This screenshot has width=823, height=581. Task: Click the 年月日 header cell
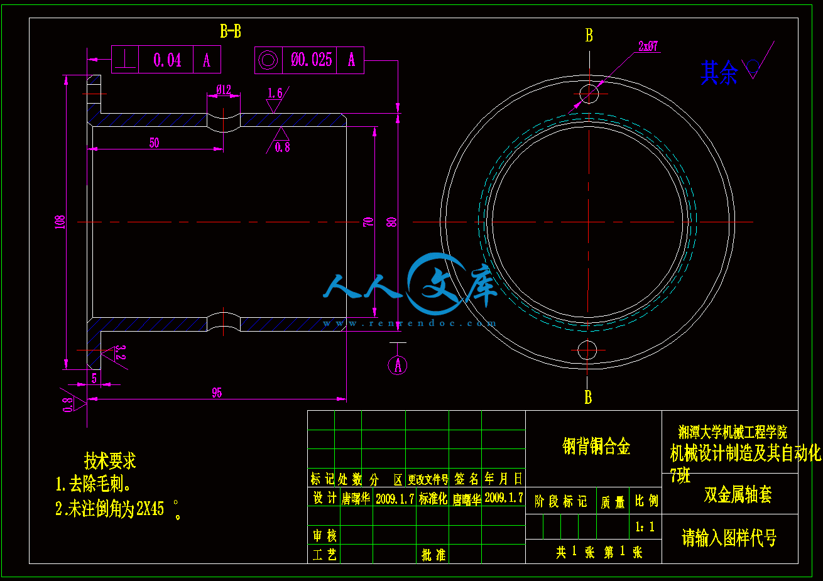click(x=504, y=479)
